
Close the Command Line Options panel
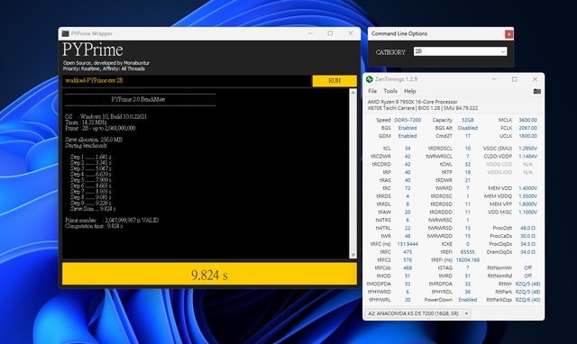point(508,34)
